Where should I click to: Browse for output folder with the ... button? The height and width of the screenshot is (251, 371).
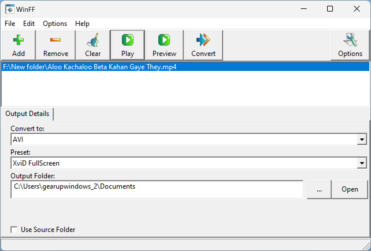tap(319, 190)
